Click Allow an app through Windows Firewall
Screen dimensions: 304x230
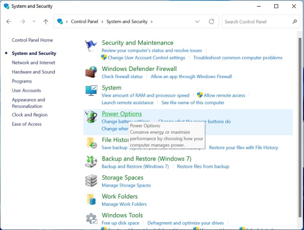(x=191, y=77)
